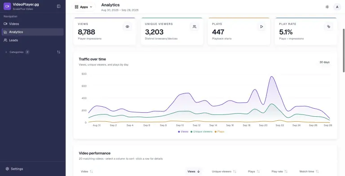The height and width of the screenshot is (176, 345).
Task: Click the Video performance heading
Action: (95, 153)
